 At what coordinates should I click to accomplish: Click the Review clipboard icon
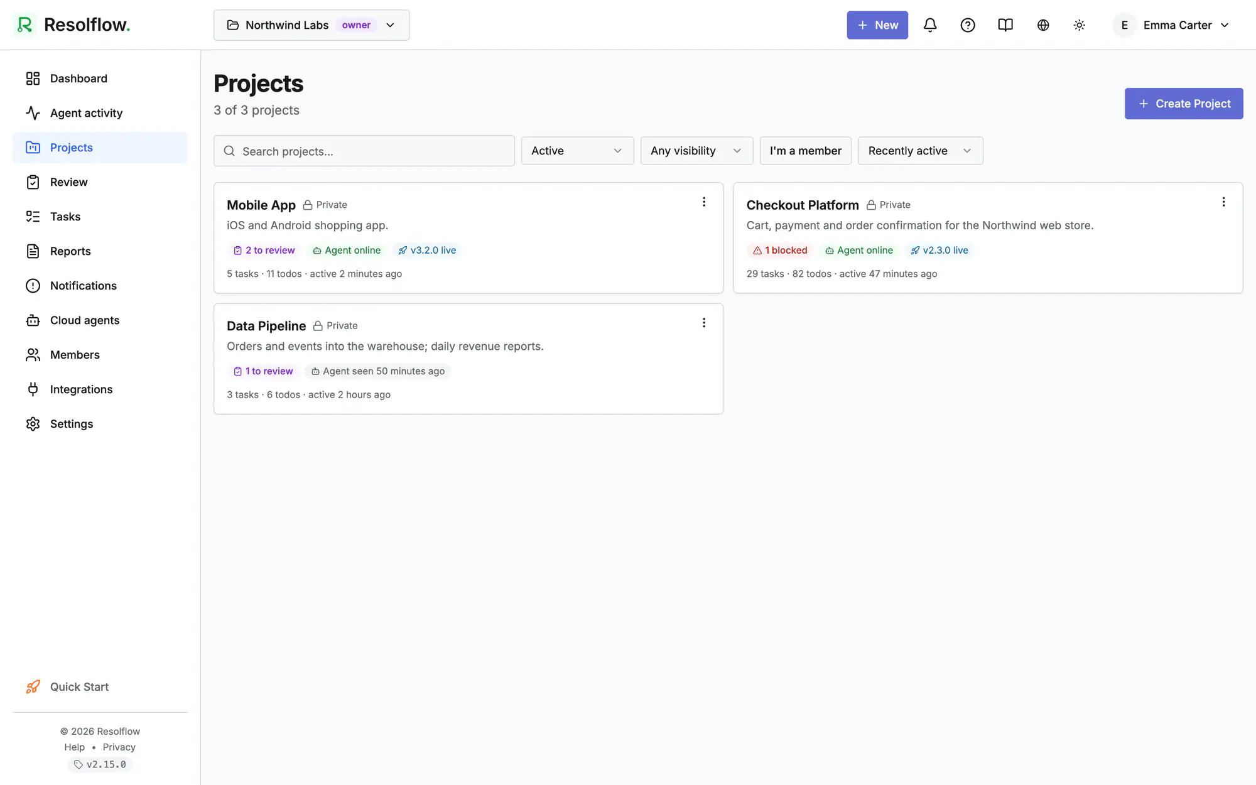click(x=33, y=182)
